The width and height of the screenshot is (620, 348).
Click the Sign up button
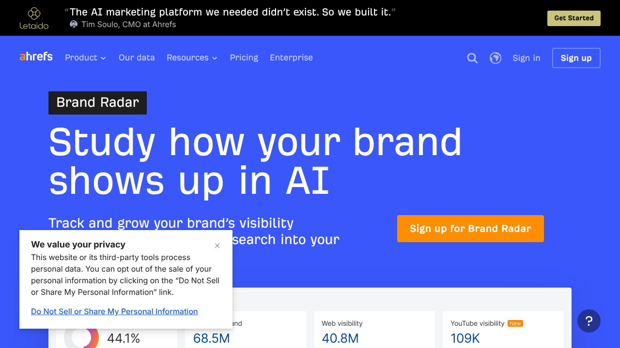pyautogui.click(x=576, y=58)
